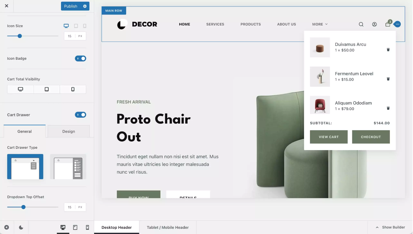Adjust the Dropdown Top Offset slider
The image size is (413, 234).
pos(23,207)
